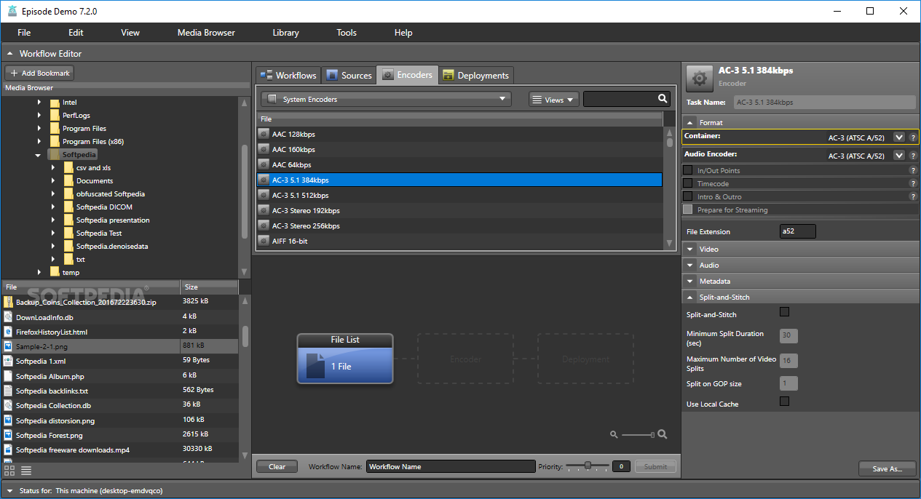The width and height of the screenshot is (921, 499).
Task: Check the Split-and-Stitch checkbox
Action: point(784,312)
